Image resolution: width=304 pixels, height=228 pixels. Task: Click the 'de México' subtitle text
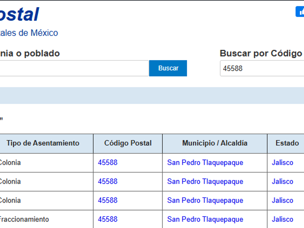(38, 33)
